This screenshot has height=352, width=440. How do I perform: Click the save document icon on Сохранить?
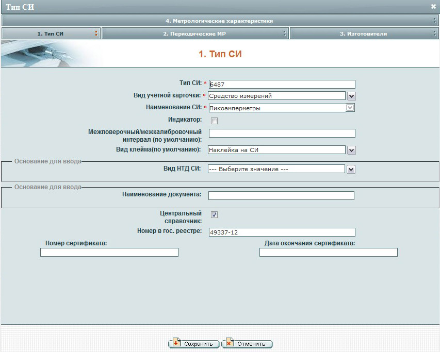tap(176, 342)
